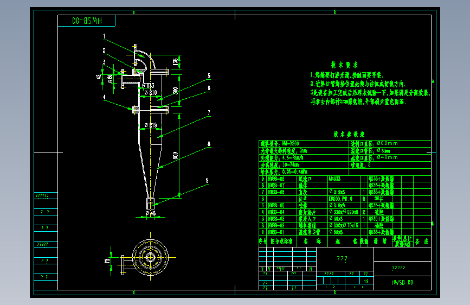Click the Ø133 dimension text
The image size is (470, 305).
(x=148, y=86)
